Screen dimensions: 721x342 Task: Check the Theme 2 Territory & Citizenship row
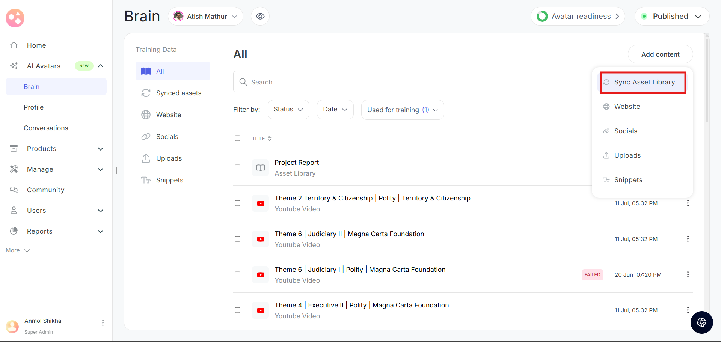(237, 203)
